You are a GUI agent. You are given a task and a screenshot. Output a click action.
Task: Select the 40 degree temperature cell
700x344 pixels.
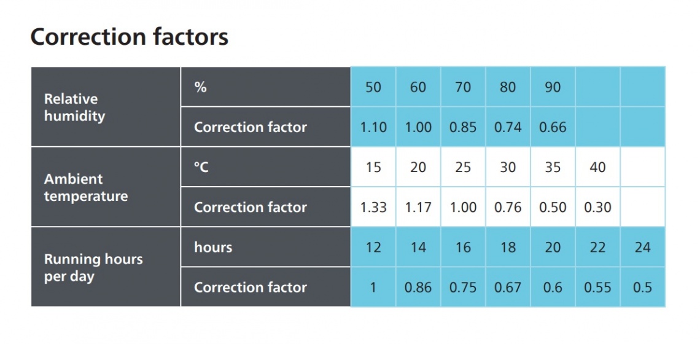coord(598,167)
